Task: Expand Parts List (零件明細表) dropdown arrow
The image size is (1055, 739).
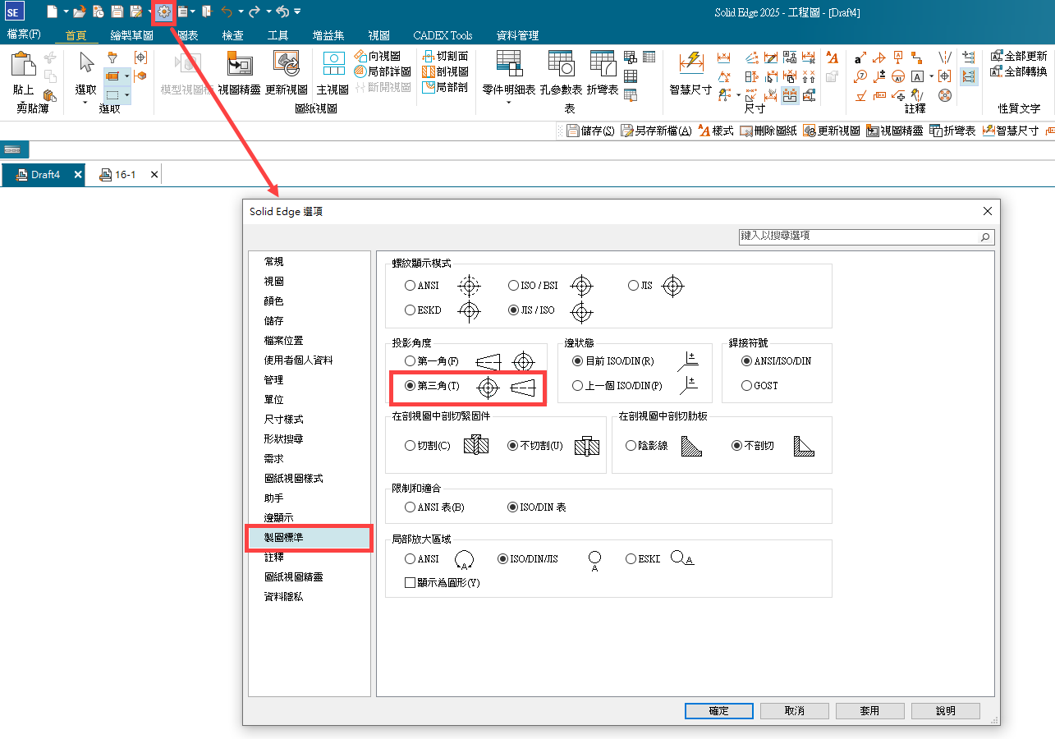Action: coord(508,103)
